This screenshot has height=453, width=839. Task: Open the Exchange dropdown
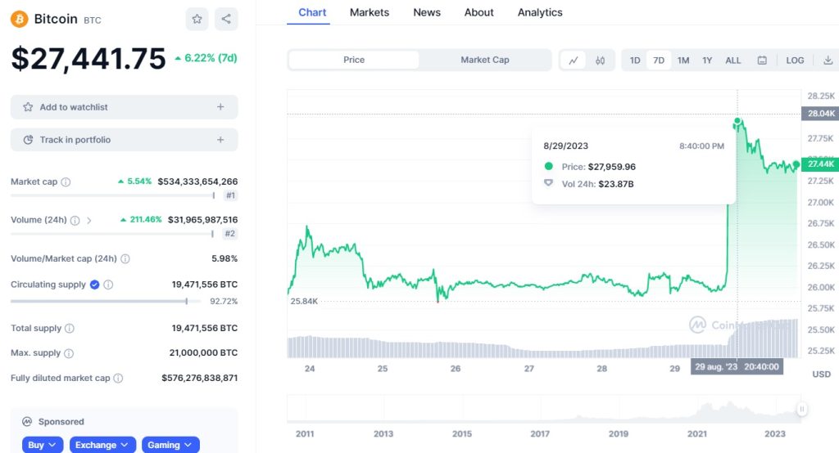click(102, 445)
